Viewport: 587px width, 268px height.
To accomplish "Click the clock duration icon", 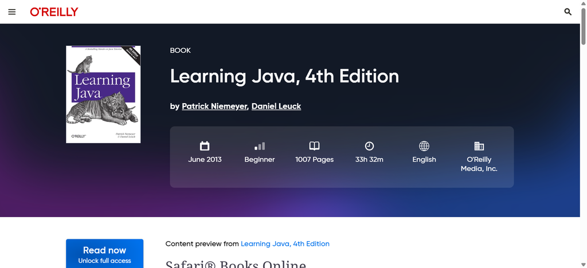I will click(x=369, y=146).
